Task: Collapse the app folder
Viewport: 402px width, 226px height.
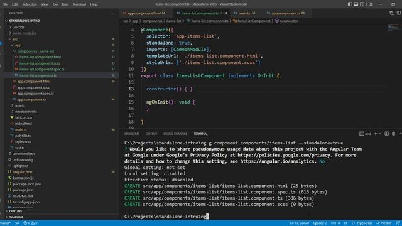Action: click(x=18, y=45)
